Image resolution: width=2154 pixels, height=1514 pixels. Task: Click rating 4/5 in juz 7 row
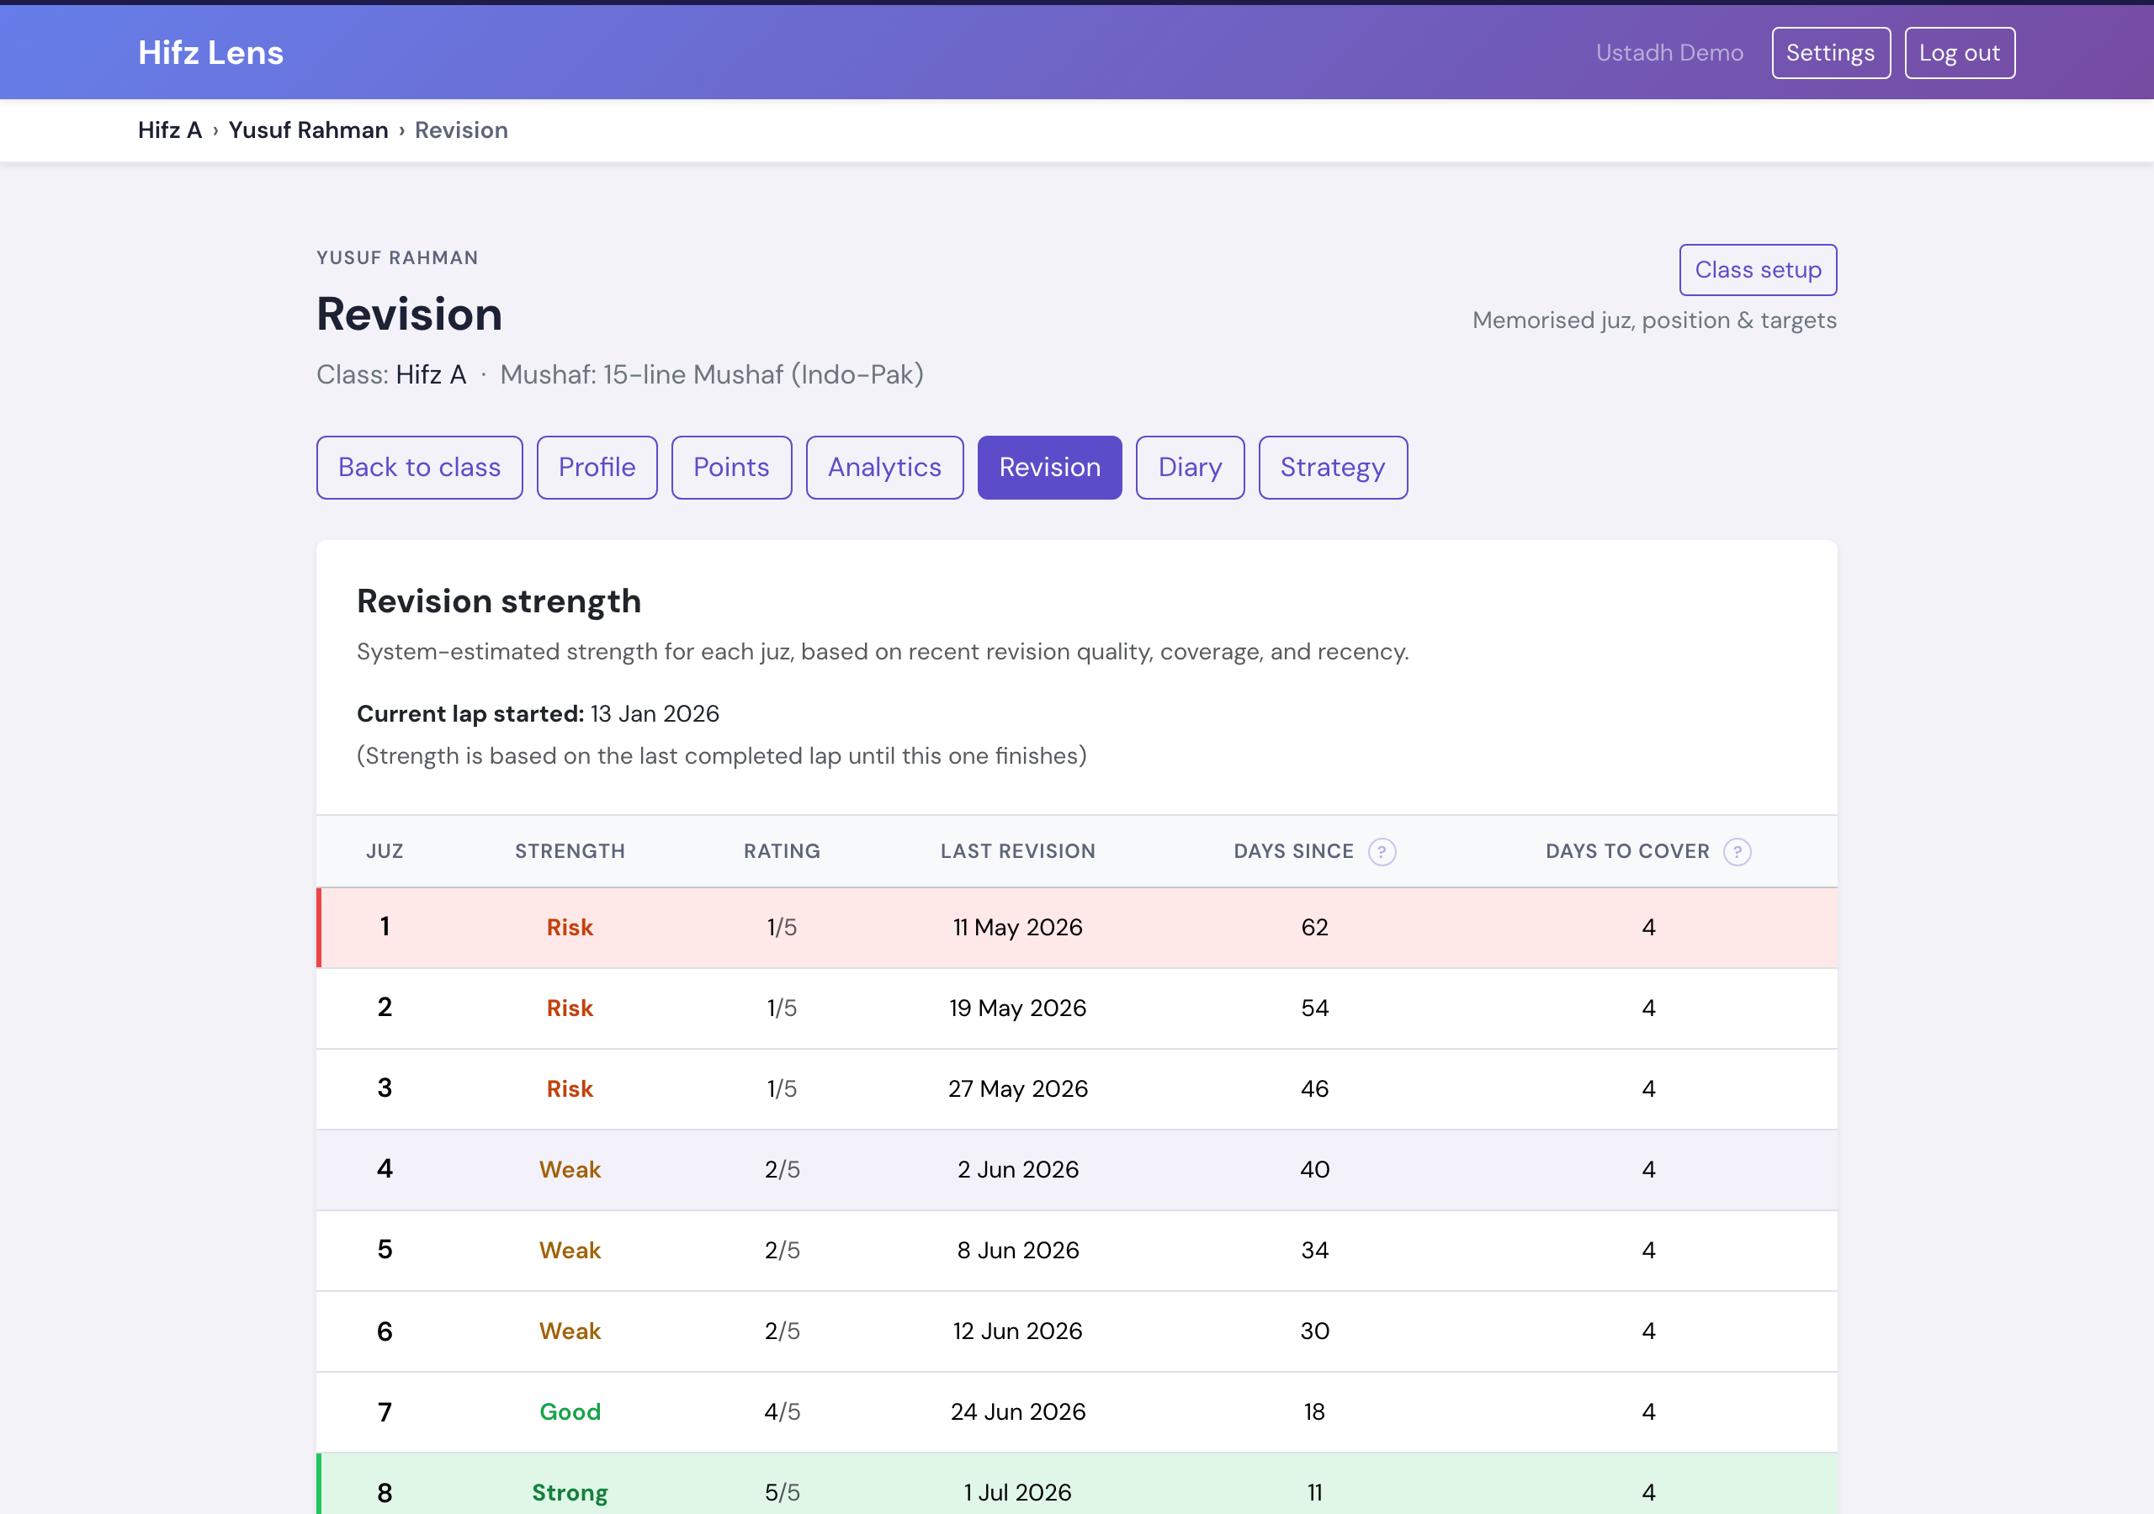tap(782, 1411)
